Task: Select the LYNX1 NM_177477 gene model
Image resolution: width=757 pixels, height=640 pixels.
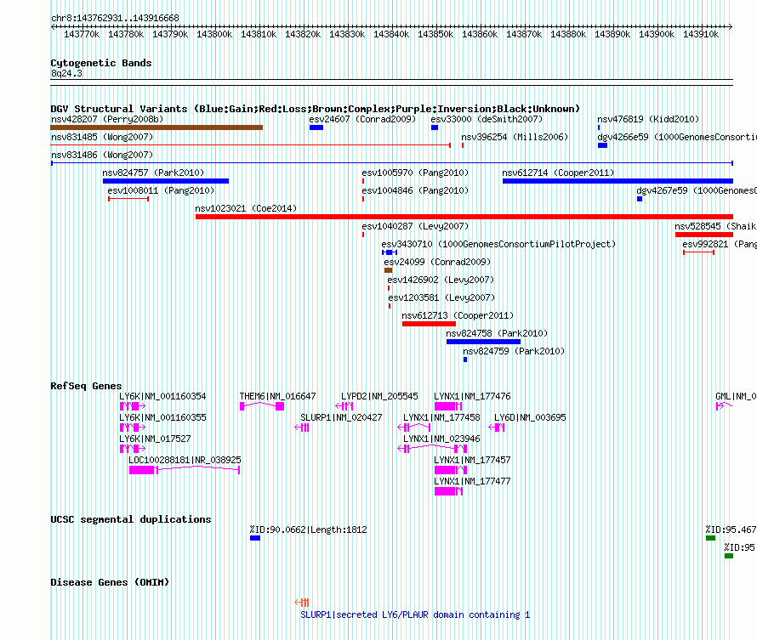Action: click(448, 491)
